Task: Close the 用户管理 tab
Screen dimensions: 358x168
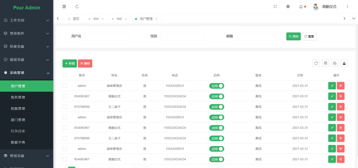Action: [156, 19]
